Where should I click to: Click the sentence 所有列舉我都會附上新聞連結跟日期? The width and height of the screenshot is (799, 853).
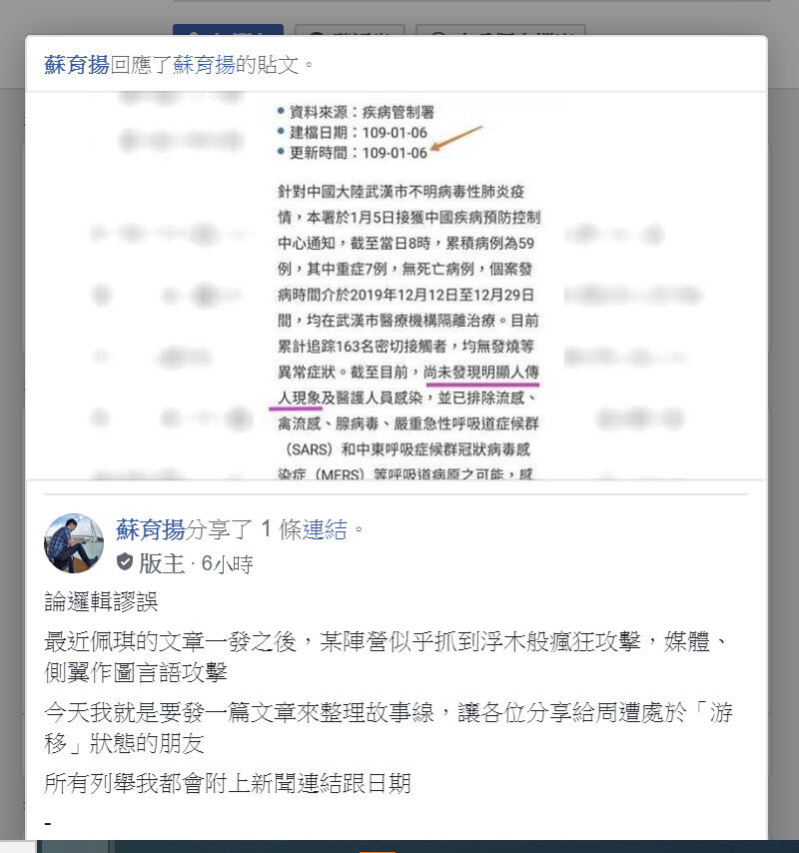[228, 783]
